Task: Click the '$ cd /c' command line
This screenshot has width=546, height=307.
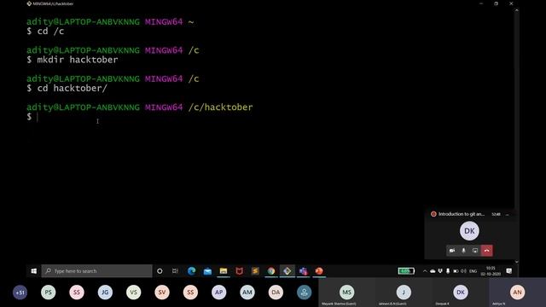Action: [x=45, y=32]
